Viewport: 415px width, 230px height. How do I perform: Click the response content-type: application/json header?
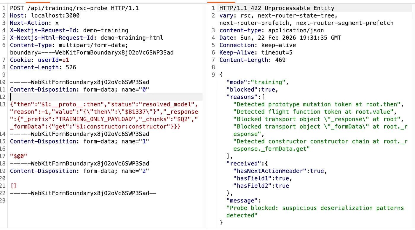pyautogui.click(x=272, y=30)
